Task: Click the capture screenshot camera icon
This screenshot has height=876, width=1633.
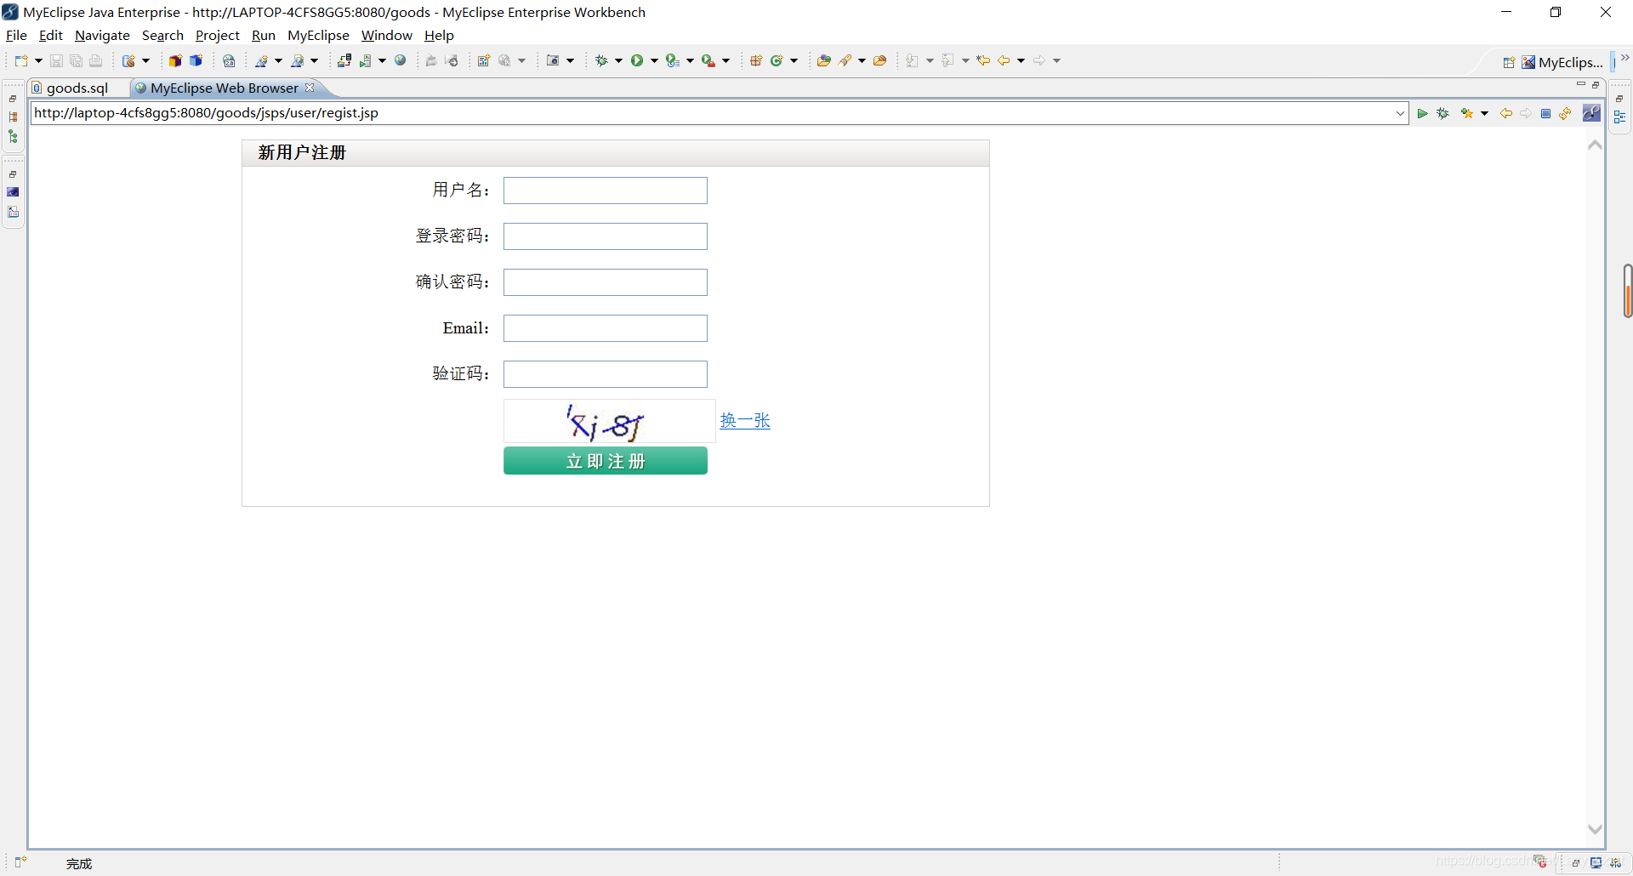Action: coord(553,60)
